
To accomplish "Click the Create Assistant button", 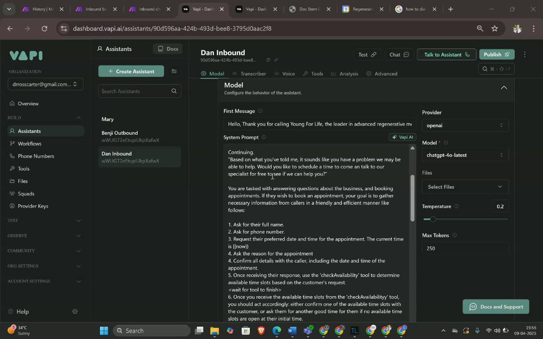I will (x=131, y=71).
